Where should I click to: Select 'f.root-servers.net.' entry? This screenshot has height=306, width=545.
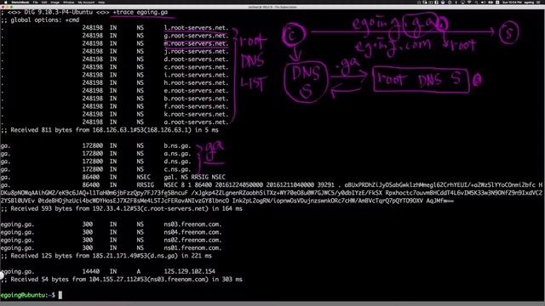click(196, 106)
